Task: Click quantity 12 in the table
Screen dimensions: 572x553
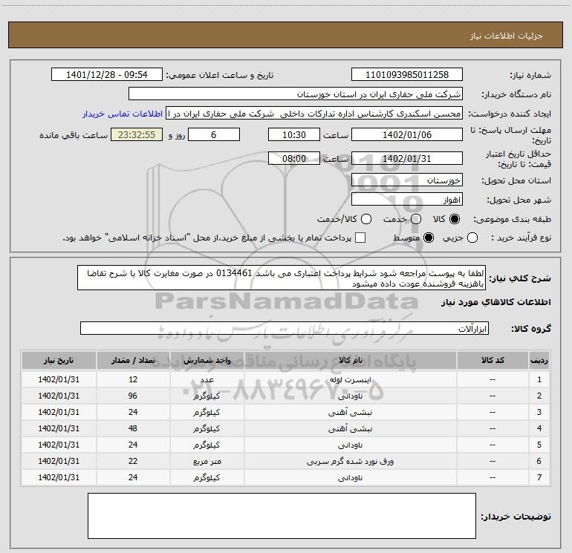Action: (x=133, y=379)
